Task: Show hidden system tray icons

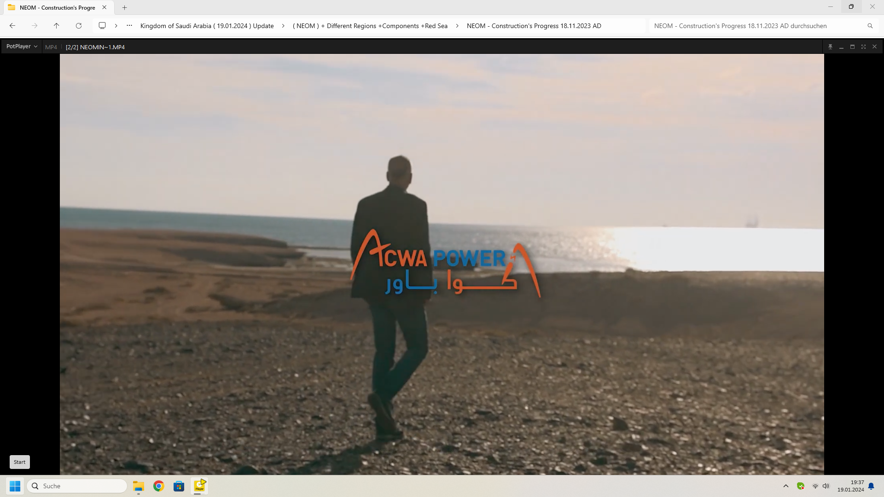Action: [786, 486]
